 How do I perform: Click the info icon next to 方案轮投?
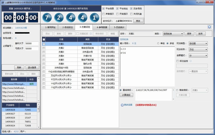click(90, 34)
